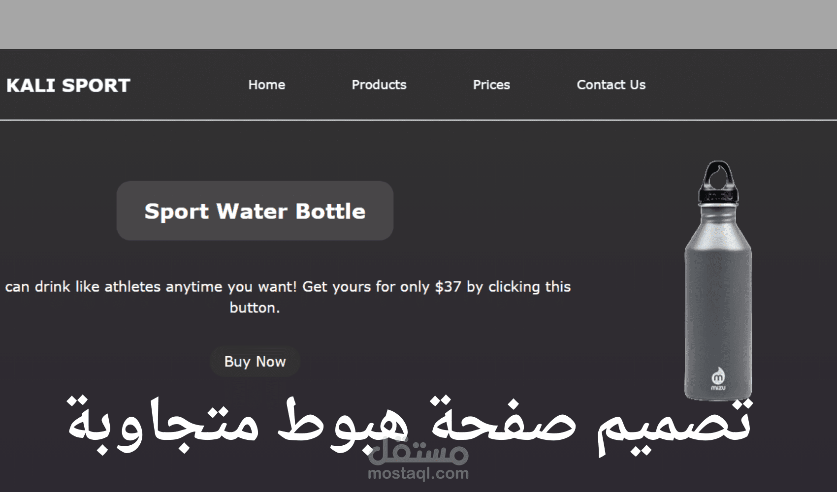Image resolution: width=837 pixels, height=492 pixels.
Task: Click the phrase "drink like athletes" in description
Action: (97, 286)
